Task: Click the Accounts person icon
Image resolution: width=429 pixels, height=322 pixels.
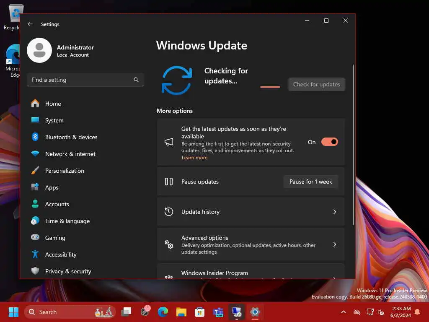Action: (35, 204)
